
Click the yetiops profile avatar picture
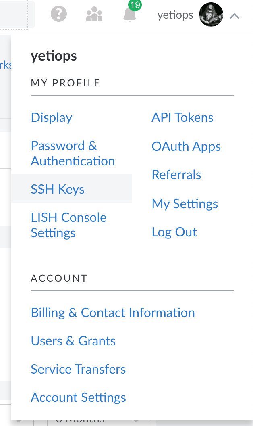coord(211,15)
